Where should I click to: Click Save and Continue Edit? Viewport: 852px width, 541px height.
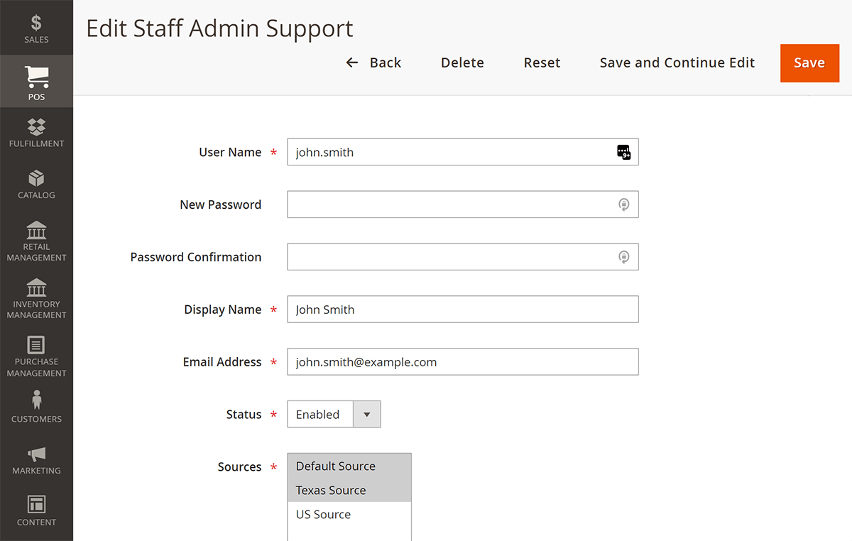click(677, 62)
